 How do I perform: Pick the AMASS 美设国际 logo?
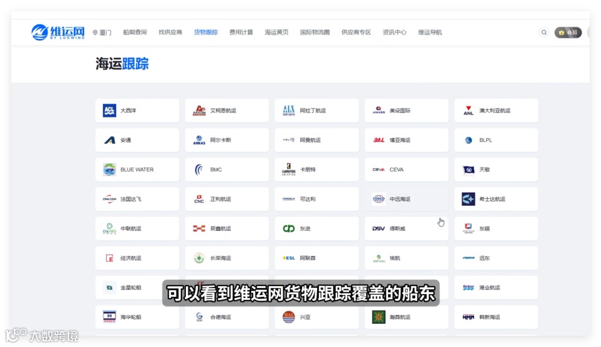point(379,110)
